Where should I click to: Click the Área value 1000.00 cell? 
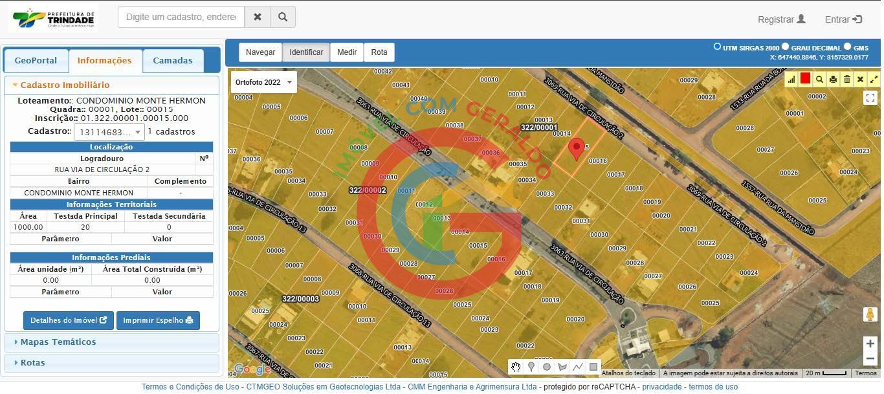28,227
